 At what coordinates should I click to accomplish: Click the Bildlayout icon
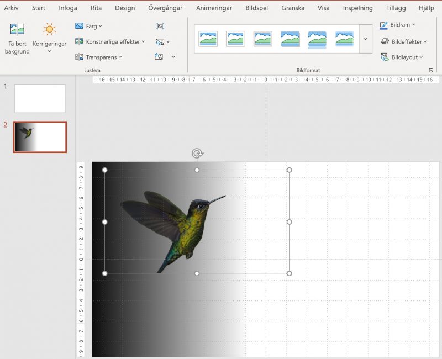(x=385, y=57)
